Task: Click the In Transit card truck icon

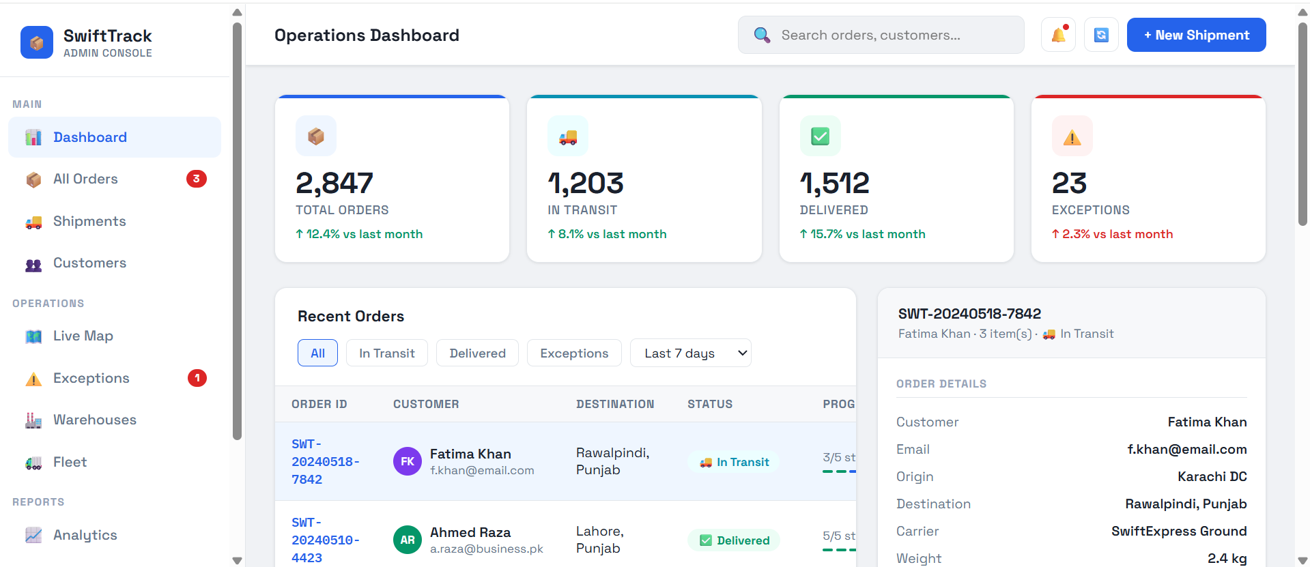Action: (x=568, y=136)
